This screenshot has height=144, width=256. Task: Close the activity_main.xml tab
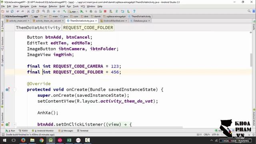pos(28,21)
